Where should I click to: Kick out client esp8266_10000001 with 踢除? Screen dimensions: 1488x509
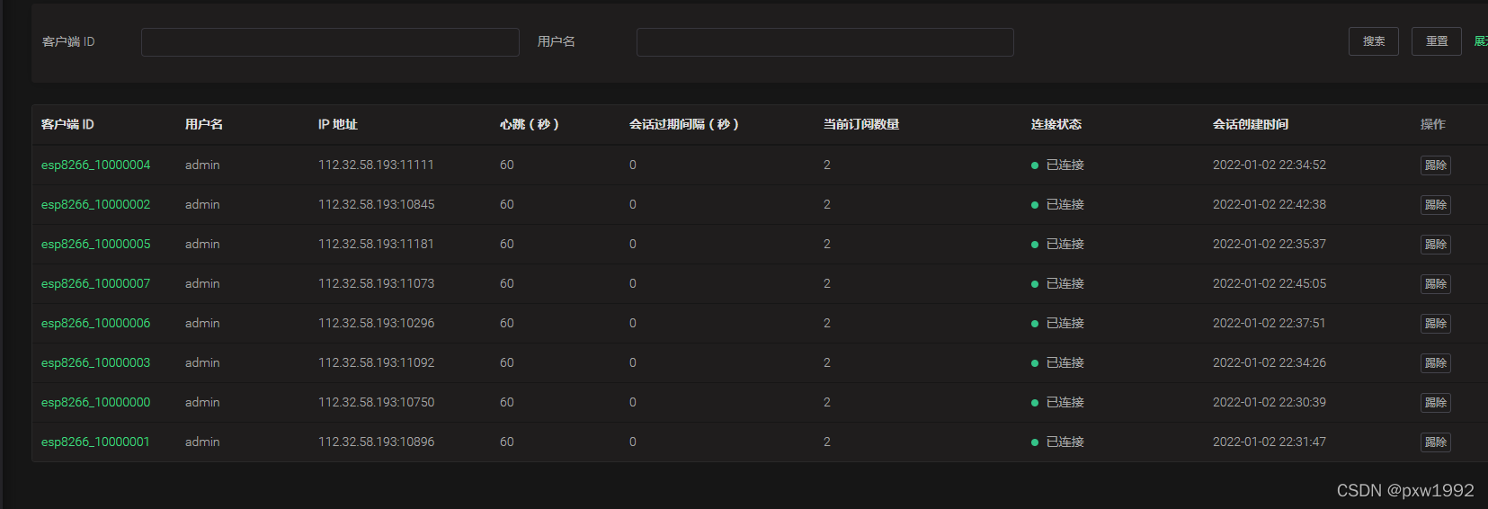1435,442
